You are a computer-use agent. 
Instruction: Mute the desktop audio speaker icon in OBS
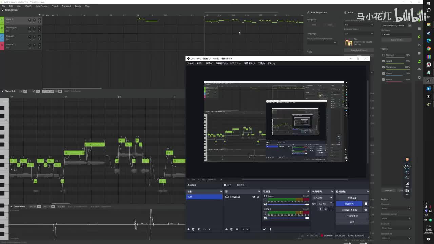coord(265,218)
